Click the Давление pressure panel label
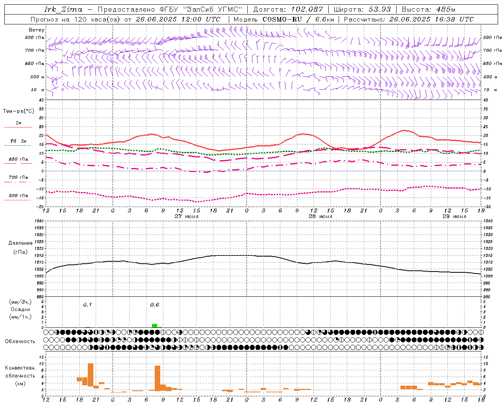Image resolution: width=504 pixels, height=403 pixels. pos(20,243)
